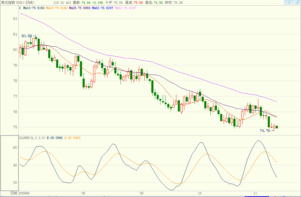Click the 77 price axis label
Image resolution: width=301 pixels, height=197 pixels.
[15, 96]
